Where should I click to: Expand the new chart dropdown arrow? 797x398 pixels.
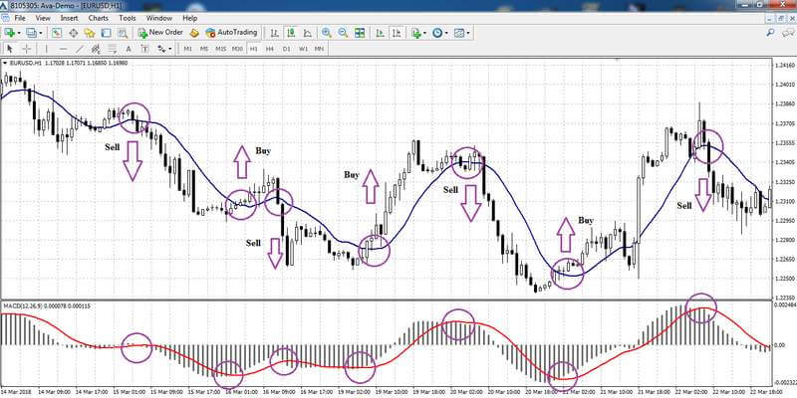[x=19, y=33]
